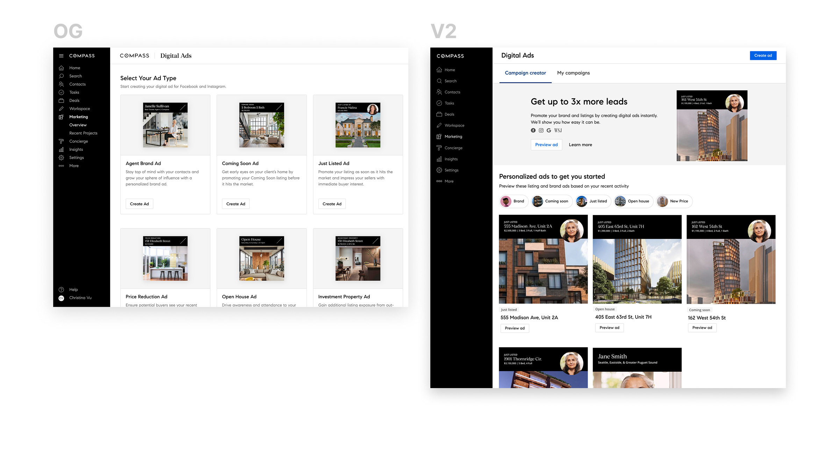This screenshot has width=839, height=472.
Task: Select the Just listed filter chip
Action: [593, 201]
